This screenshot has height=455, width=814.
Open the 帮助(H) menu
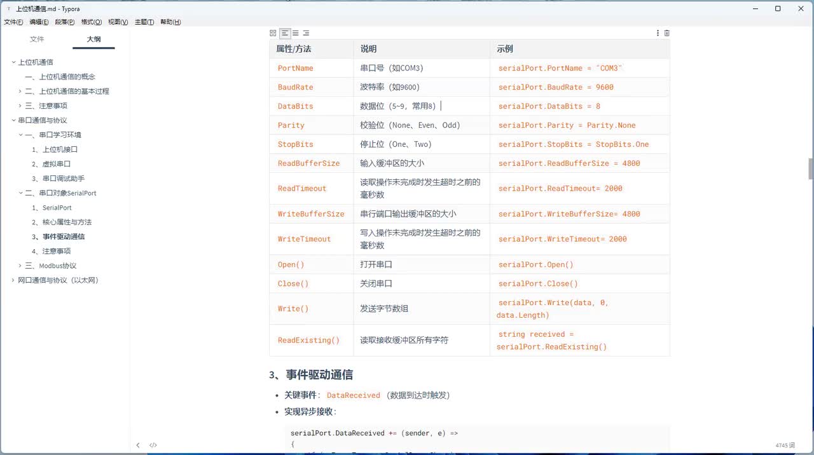(x=170, y=22)
